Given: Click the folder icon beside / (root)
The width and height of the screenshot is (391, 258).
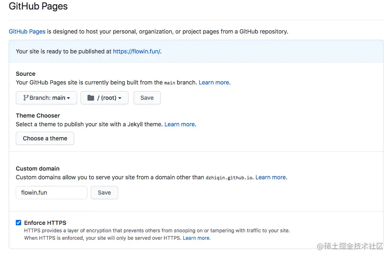Looking at the screenshot, I should (91, 98).
